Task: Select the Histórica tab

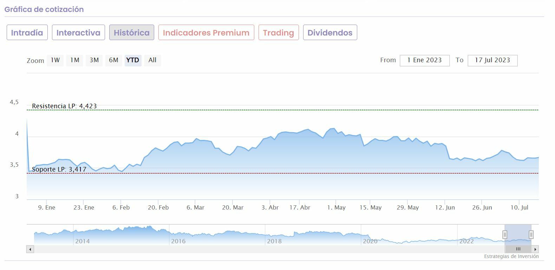Action: pyautogui.click(x=131, y=32)
